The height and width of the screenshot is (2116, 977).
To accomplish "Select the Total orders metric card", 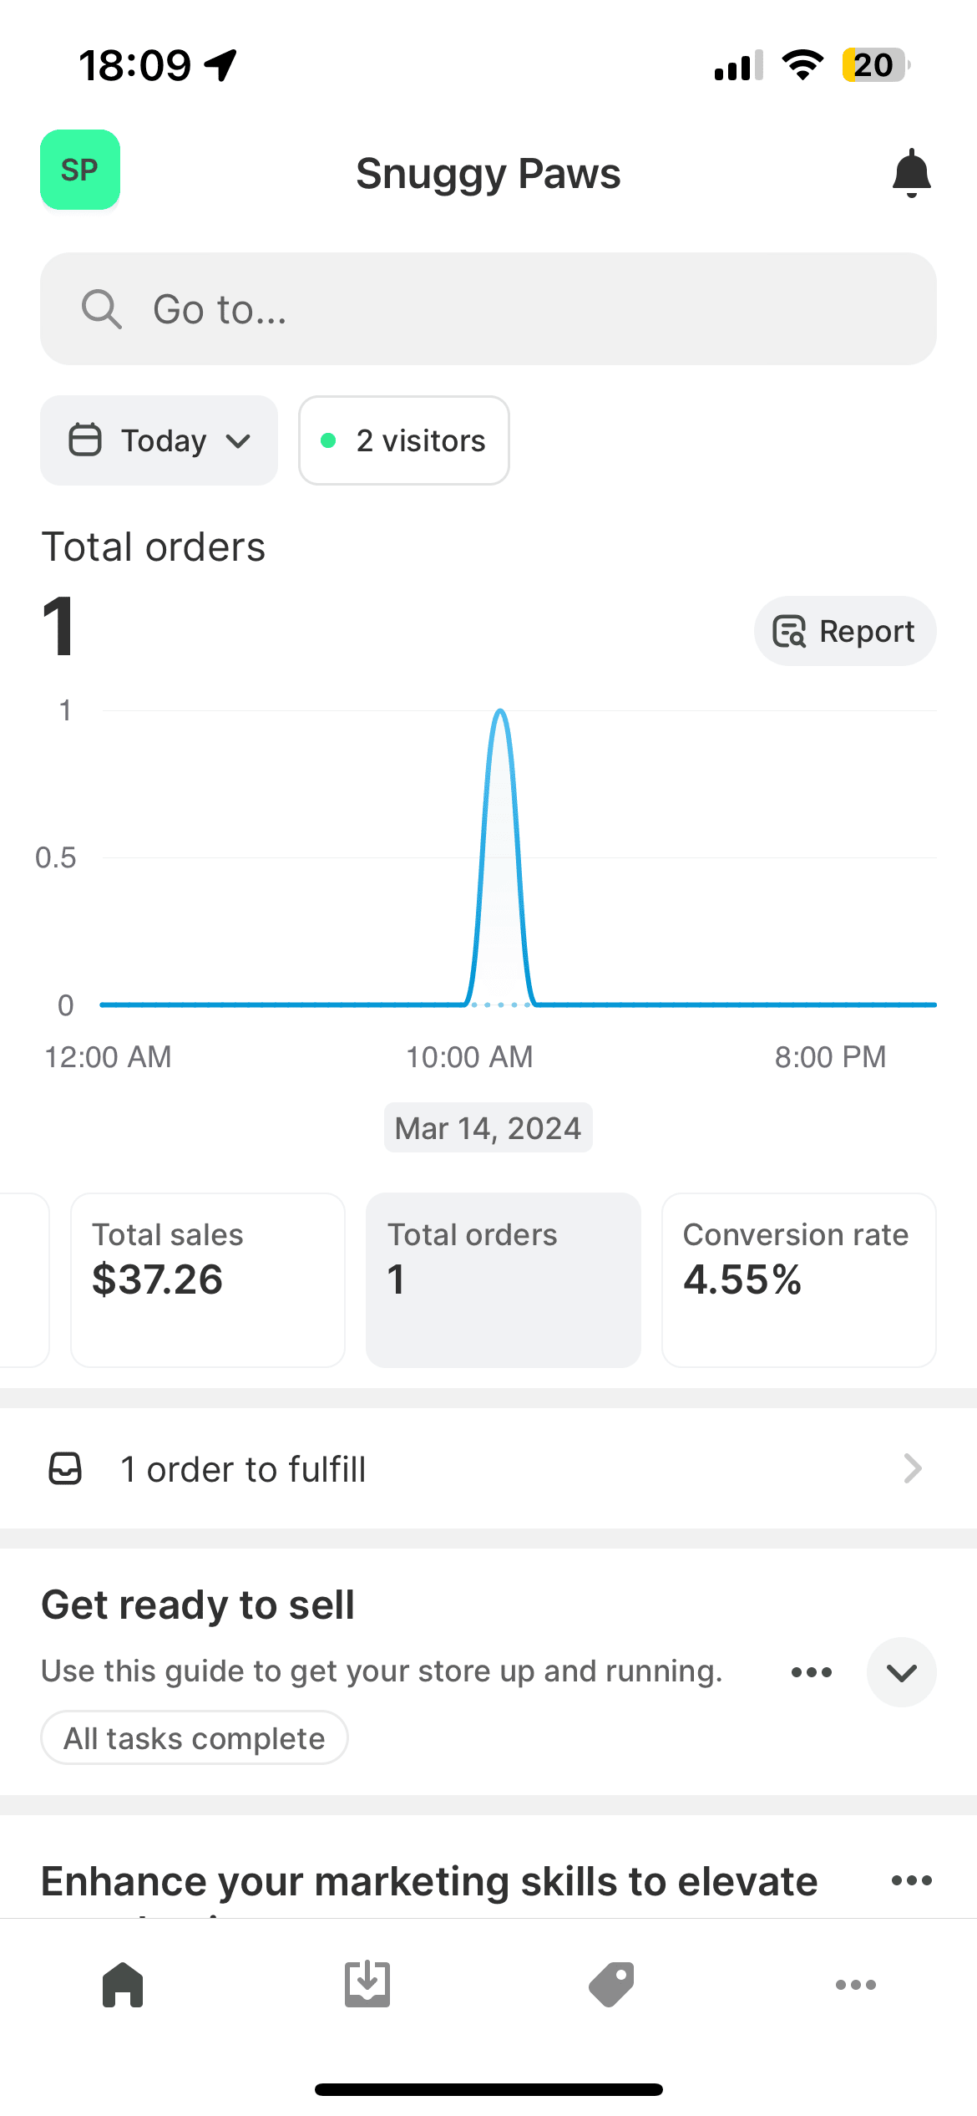I will click(503, 1279).
